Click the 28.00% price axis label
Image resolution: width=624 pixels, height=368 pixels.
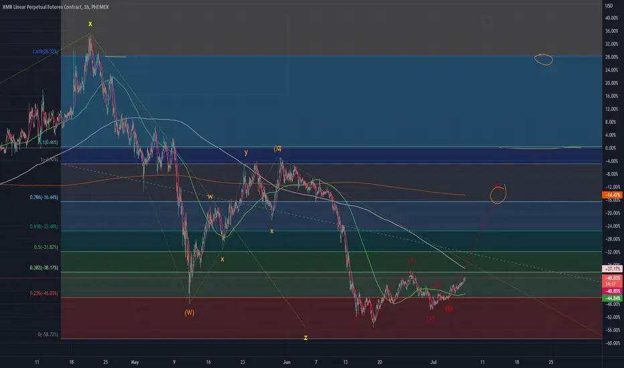612,57
